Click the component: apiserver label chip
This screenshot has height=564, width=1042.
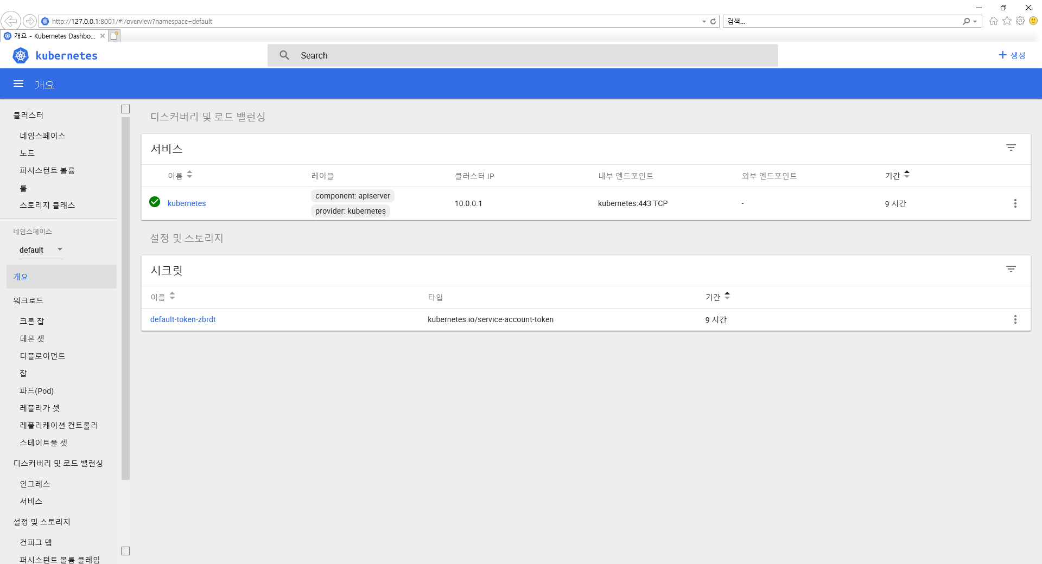tap(353, 196)
